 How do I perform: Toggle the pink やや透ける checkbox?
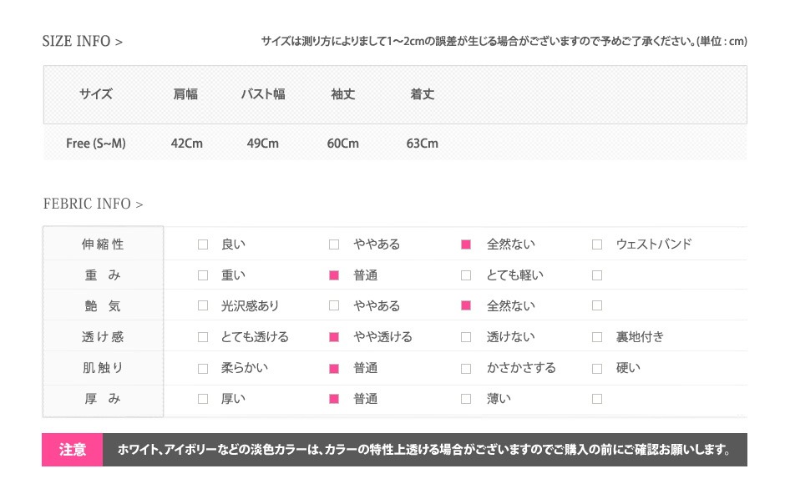(333, 337)
